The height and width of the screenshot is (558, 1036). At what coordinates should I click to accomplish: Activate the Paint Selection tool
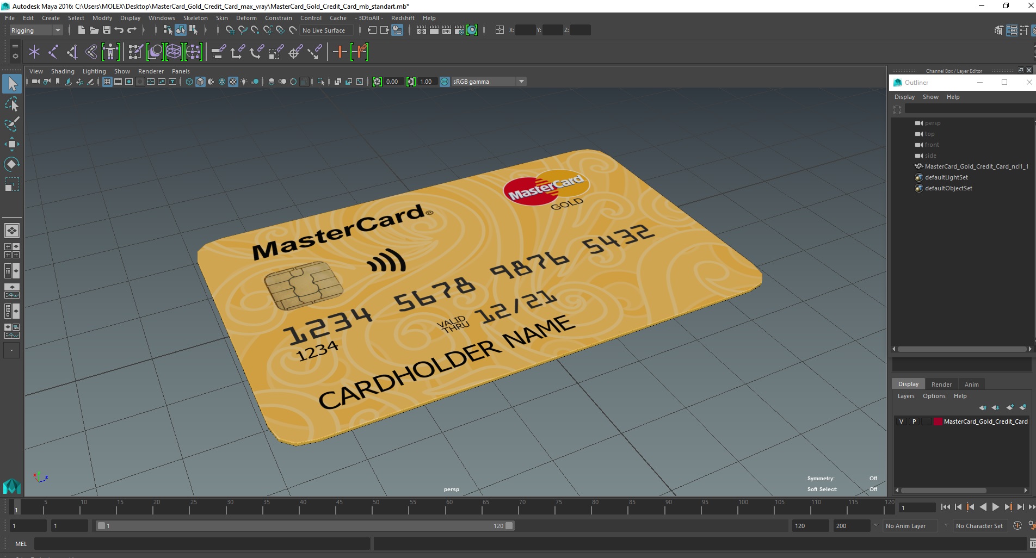click(x=12, y=124)
